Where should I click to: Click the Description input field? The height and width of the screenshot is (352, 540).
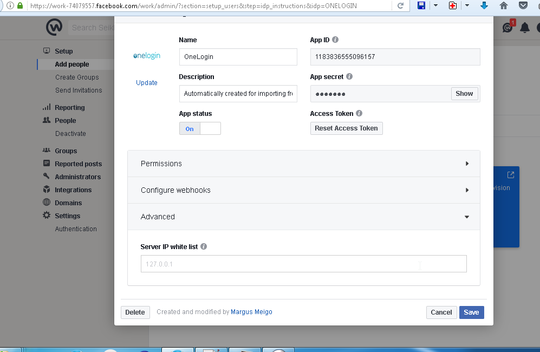pyautogui.click(x=238, y=94)
